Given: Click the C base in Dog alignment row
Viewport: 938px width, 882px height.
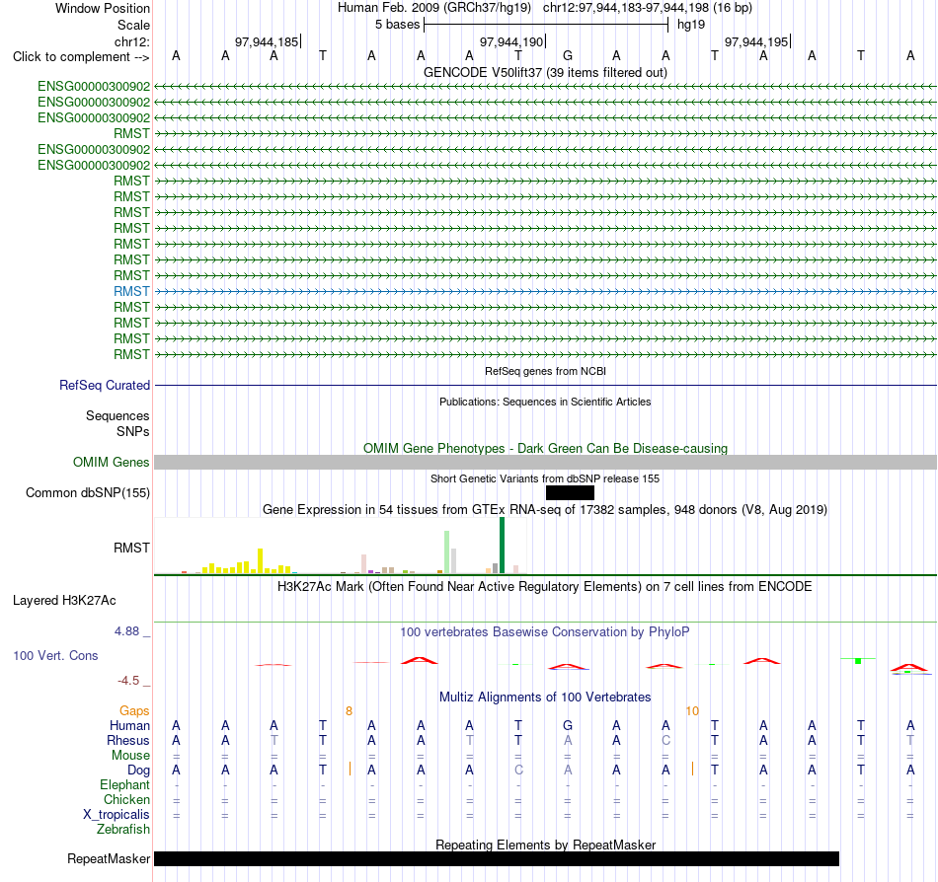Looking at the screenshot, I should pyautogui.click(x=518, y=771).
